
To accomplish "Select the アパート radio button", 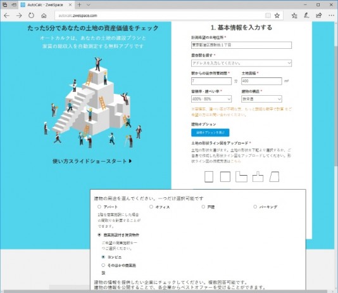I will point(99,207).
